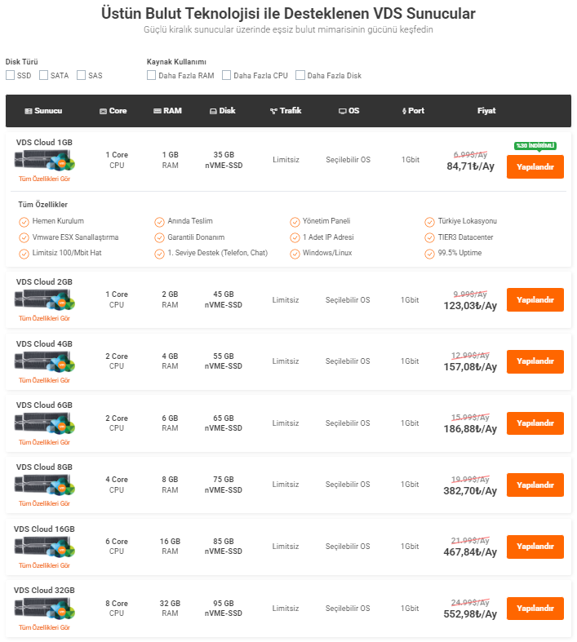
Task: Enable the SSD disk type checkbox
Action: [10, 76]
